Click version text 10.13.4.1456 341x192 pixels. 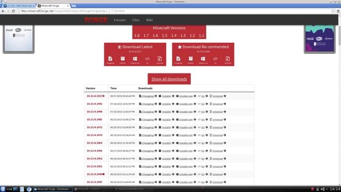click(95, 151)
